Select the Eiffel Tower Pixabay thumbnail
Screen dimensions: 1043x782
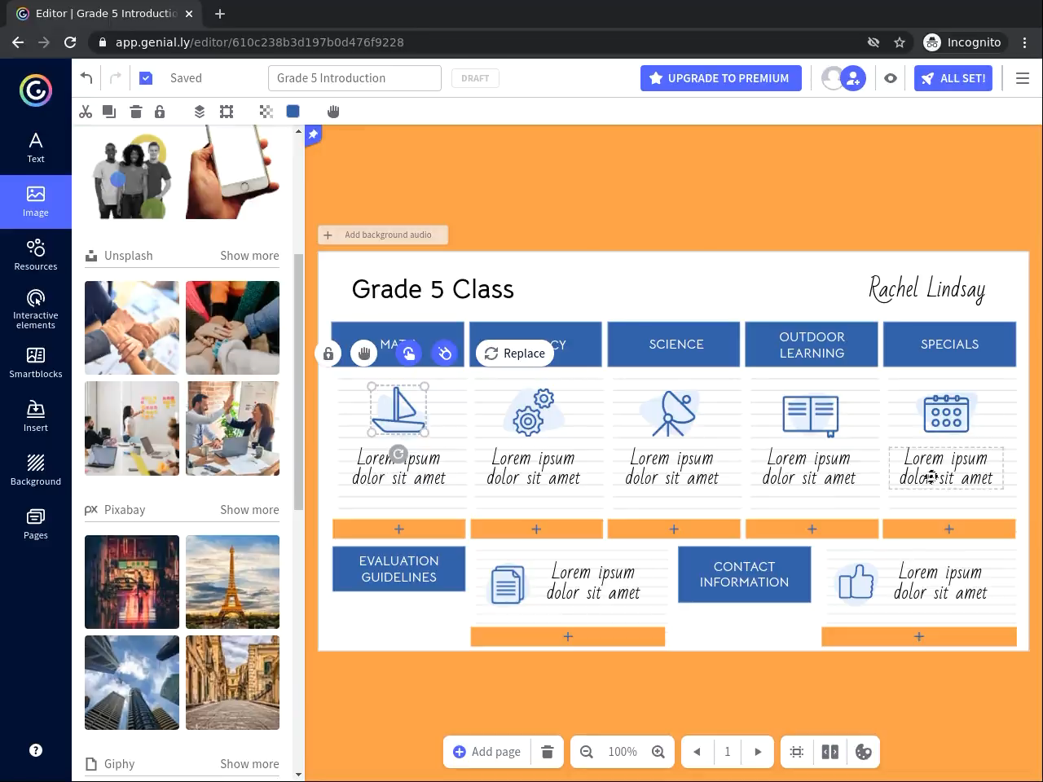tap(232, 582)
